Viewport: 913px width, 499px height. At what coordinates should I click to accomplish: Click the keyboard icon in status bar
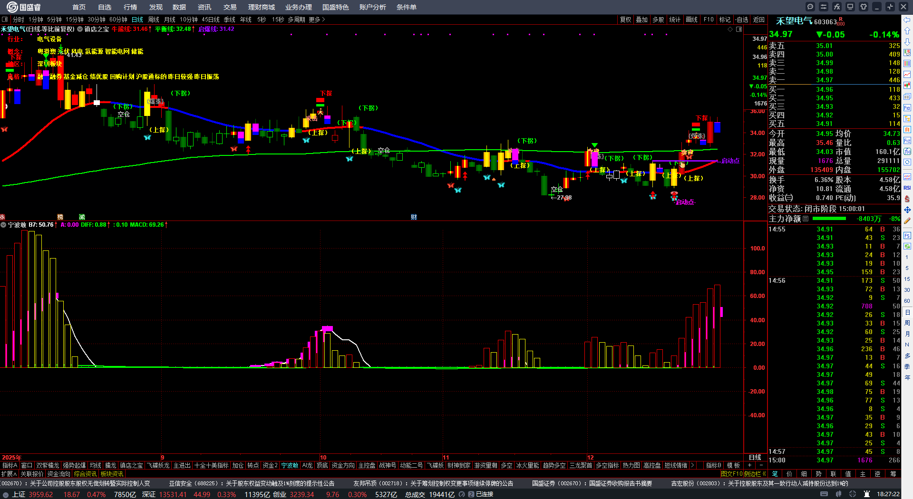coord(824,494)
